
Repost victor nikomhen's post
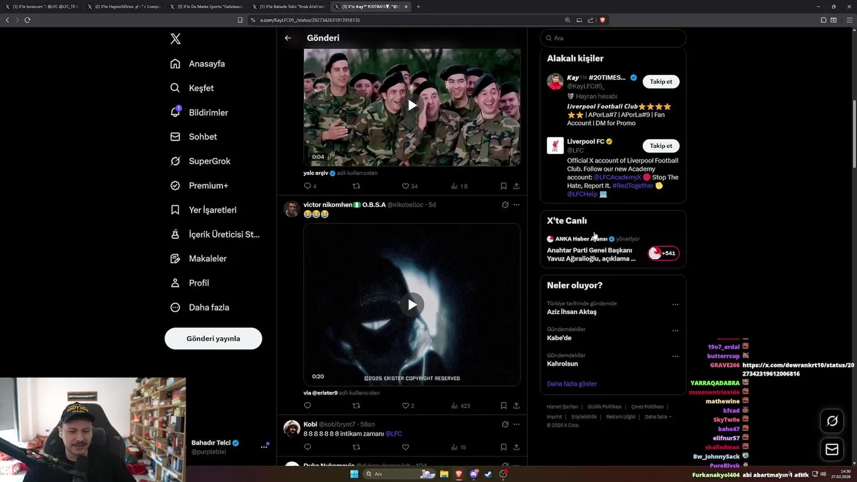click(356, 406)
